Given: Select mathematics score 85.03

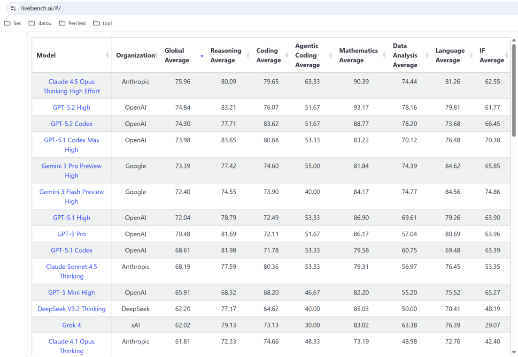Looking at the screenshot, I should click(x=361, y=309).
